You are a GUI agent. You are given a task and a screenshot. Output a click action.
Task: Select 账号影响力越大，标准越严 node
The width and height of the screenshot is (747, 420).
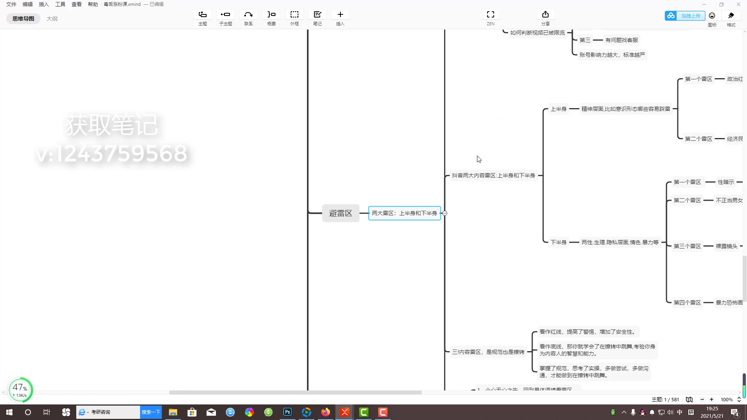pyautogui.click(x=612, y=55)
